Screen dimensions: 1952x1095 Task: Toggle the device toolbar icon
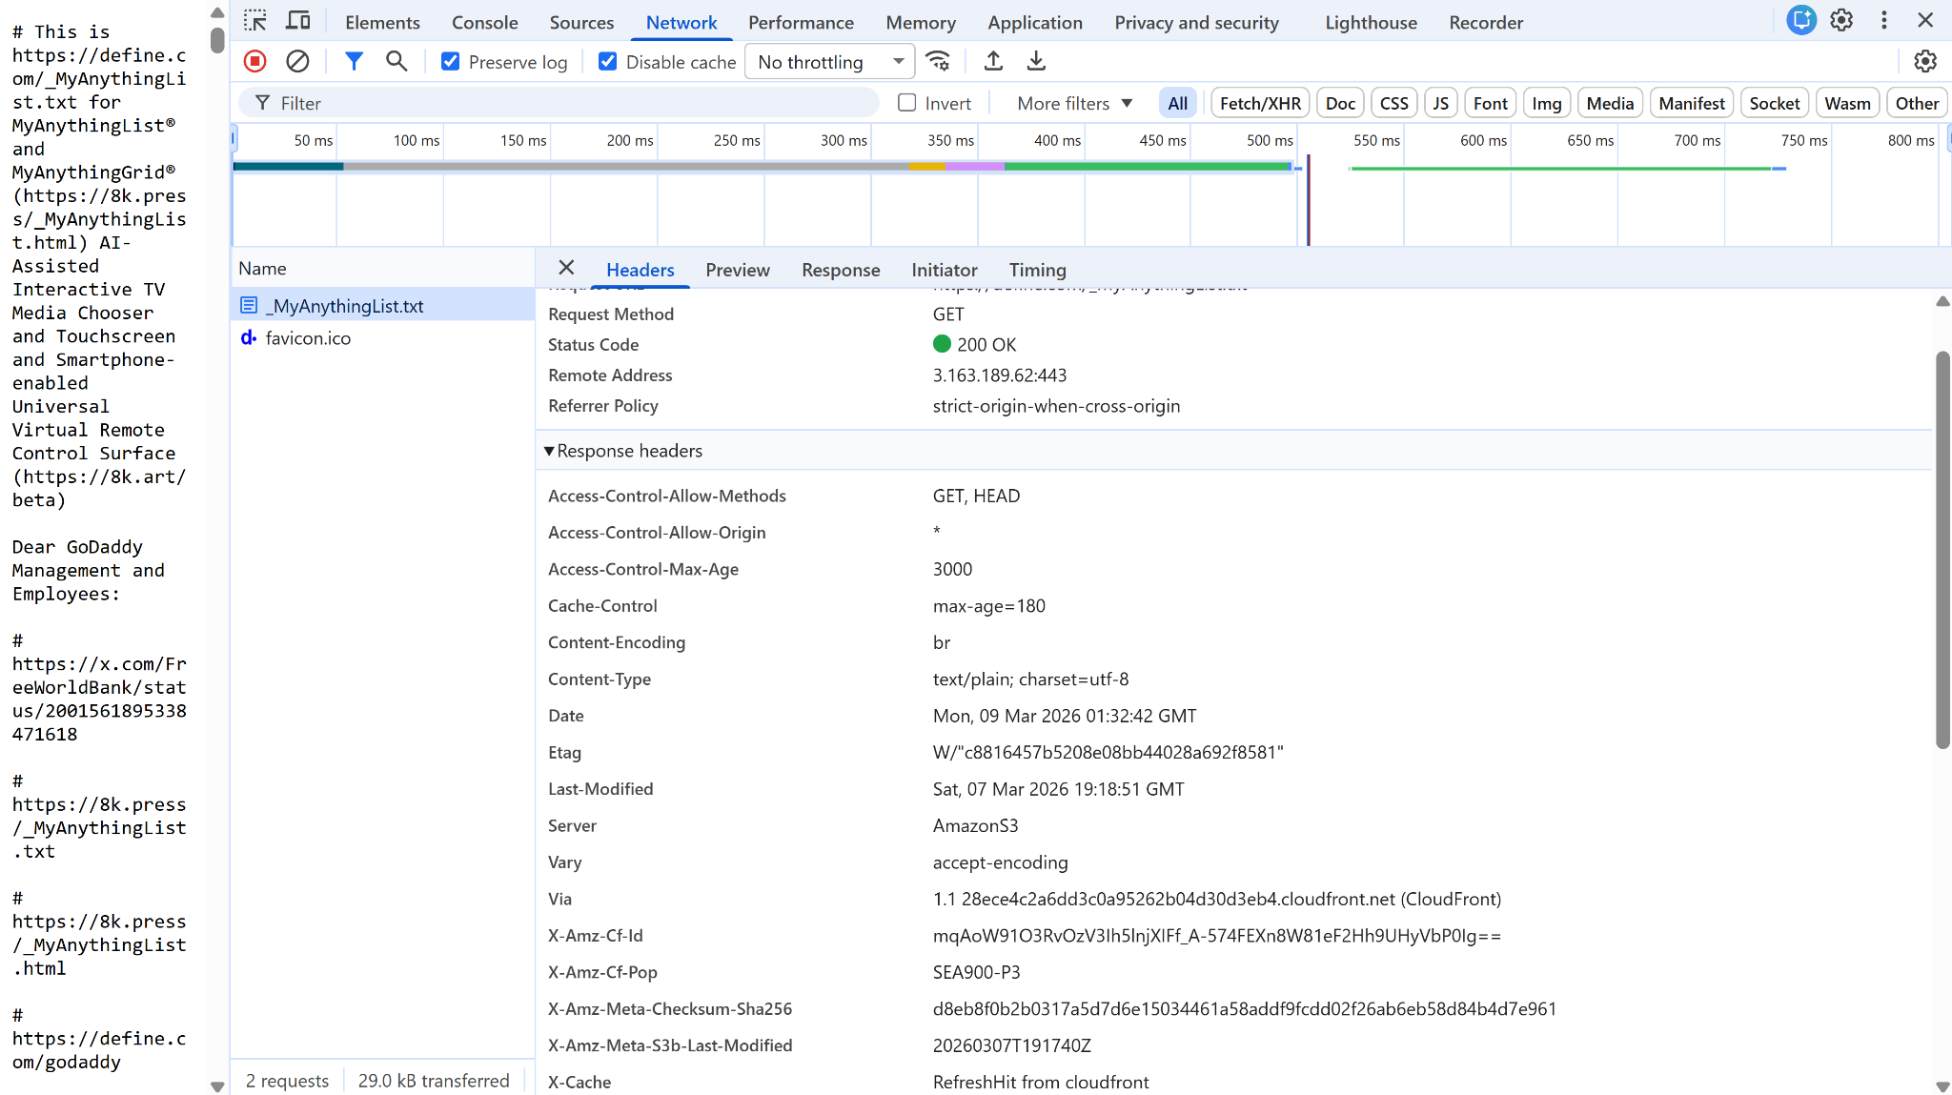[298, 21]
